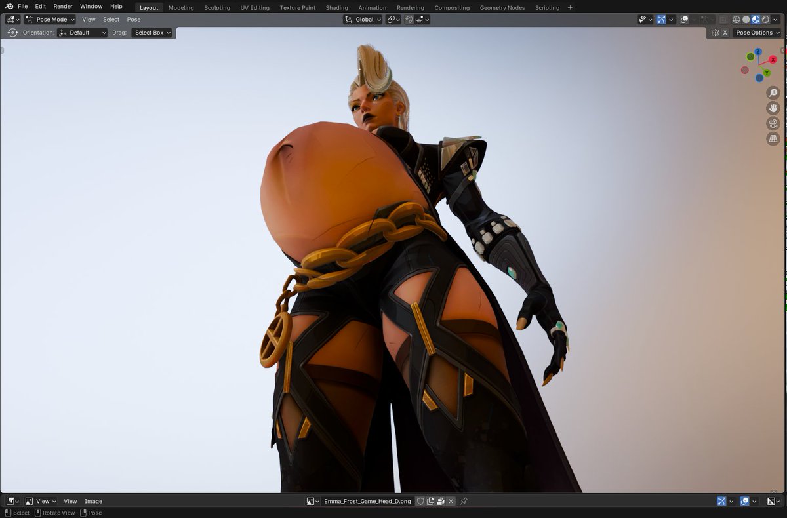
Task: Click the red X axis on navigation gizmo
Action: [x=773, y=60]
